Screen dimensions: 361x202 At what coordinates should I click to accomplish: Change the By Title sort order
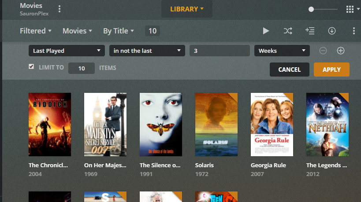[118, 31]
